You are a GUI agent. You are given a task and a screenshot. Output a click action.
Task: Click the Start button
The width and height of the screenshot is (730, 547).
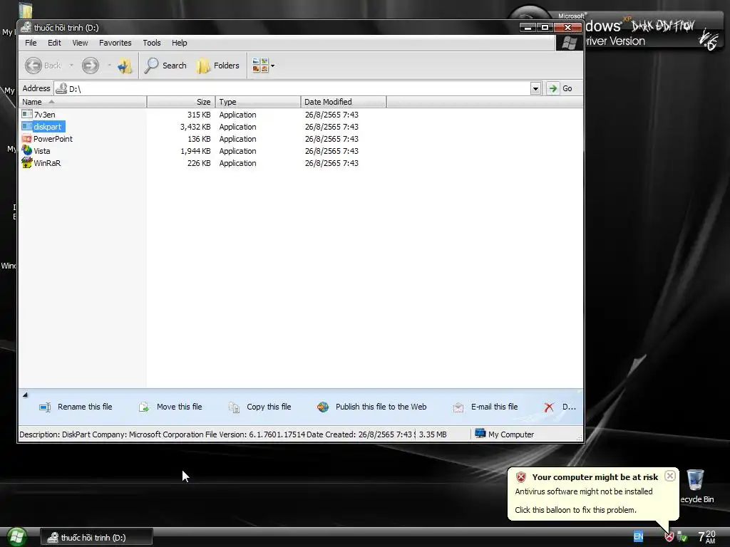tap(16, 537)
